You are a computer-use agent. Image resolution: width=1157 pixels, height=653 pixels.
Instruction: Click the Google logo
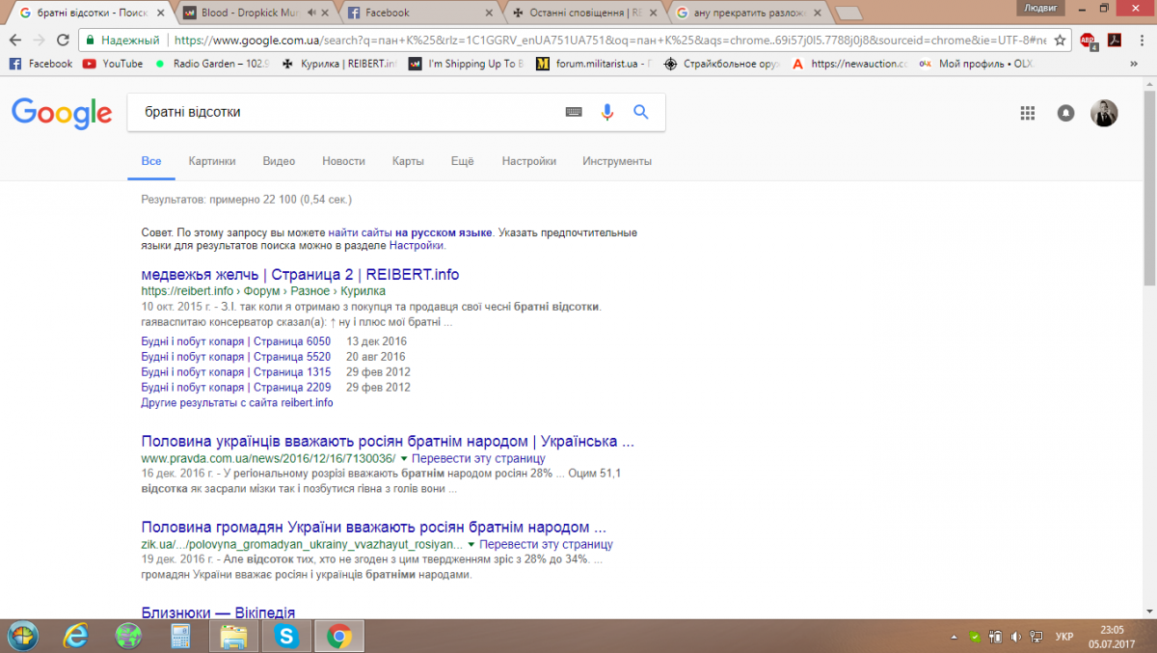[x=62, y=113]
